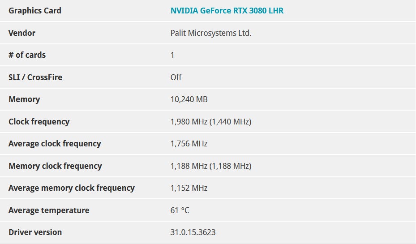Screen dimensions: 416x244
Task: Click the Average clock frequency label
Action: 55,144
